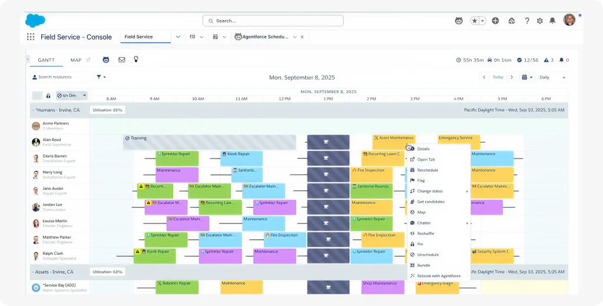
Task: Collapse the Humans - Irvine, CA territory
Action: point(33,110)
